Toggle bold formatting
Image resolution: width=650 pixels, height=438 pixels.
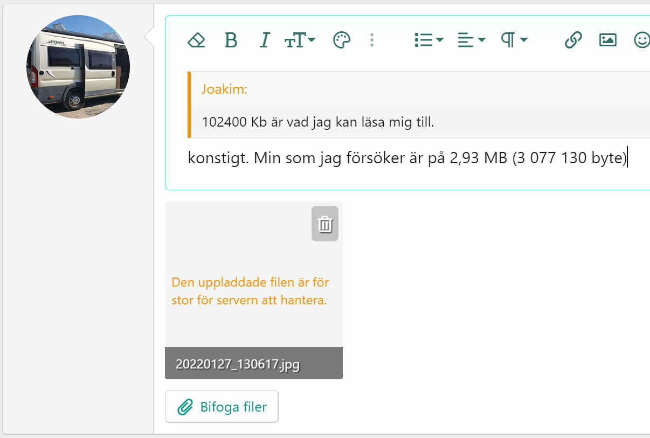coord(231,40)
